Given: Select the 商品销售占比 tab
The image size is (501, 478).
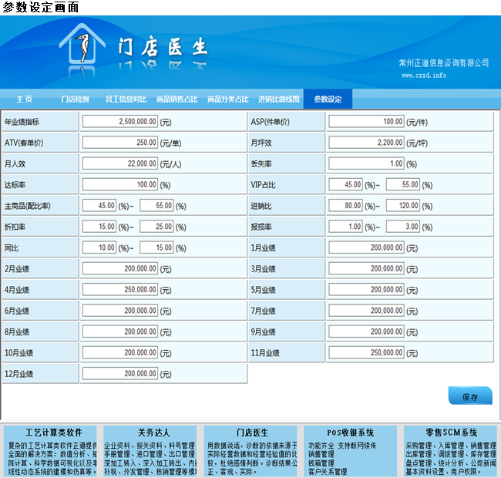Looking at the screenshot, I should [177, 99].
